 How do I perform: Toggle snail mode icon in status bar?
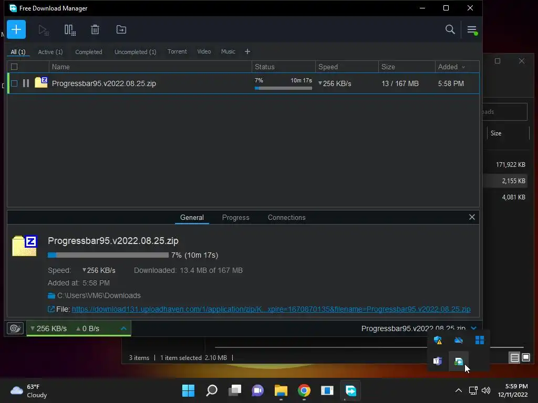coord(15,328)
